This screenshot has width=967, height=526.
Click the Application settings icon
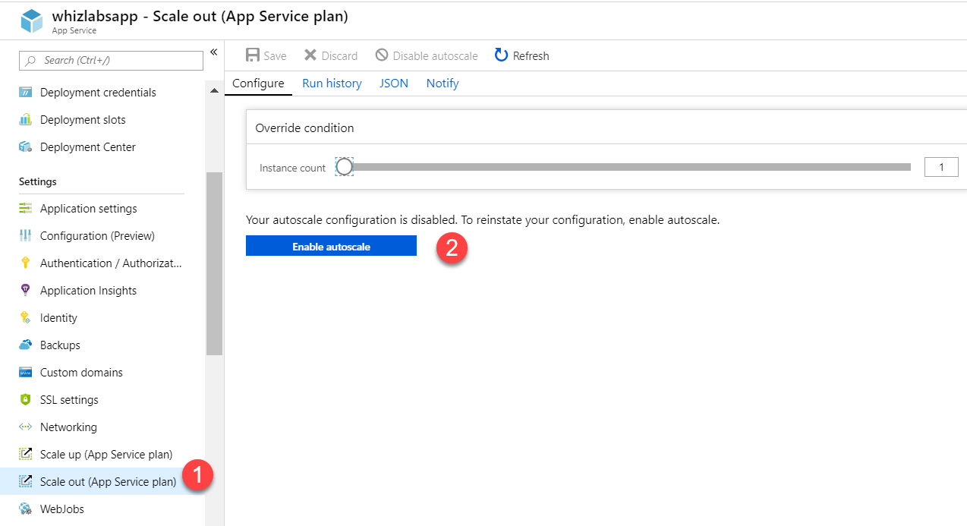(26, 209)
